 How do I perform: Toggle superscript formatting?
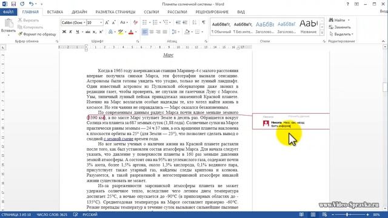pyautogui.click(x=101, y=32)
